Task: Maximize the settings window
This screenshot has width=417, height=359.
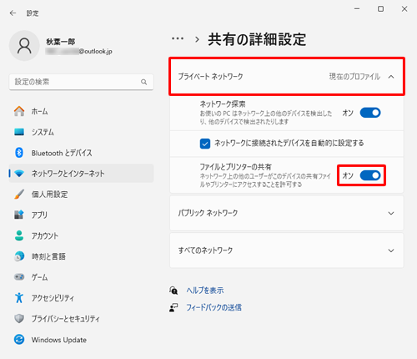Action: [380, 9]
